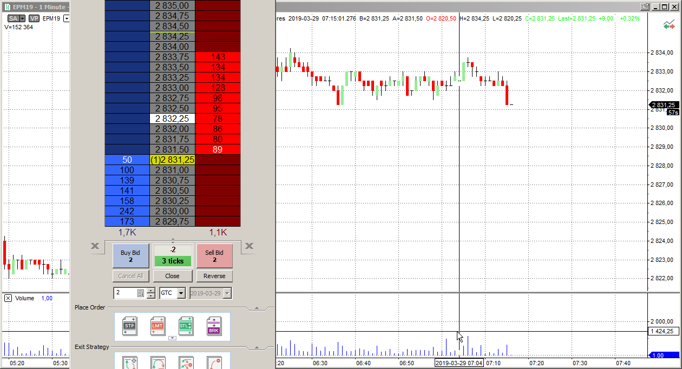Click the 2019-03-29 07:04 time axis label
This screenshot has height=369, width=682.
pyautogui.click(x=460, y=363)
